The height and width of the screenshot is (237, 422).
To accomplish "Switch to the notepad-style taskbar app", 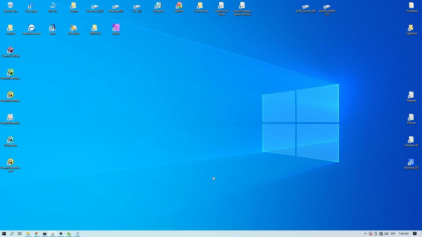I will pos(77,234).
